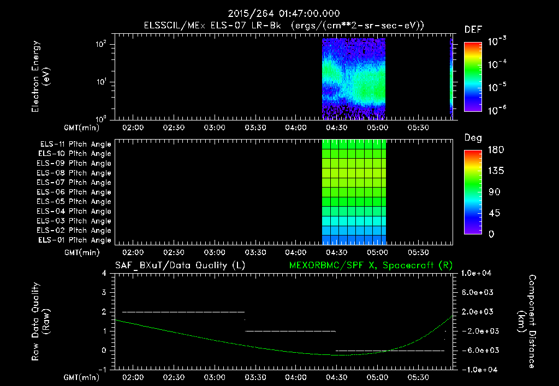Image resolution: width=559 pixels, height=386 pixels.
Task: Click the data quality line at level 0
Action: (x=390, y=351)
